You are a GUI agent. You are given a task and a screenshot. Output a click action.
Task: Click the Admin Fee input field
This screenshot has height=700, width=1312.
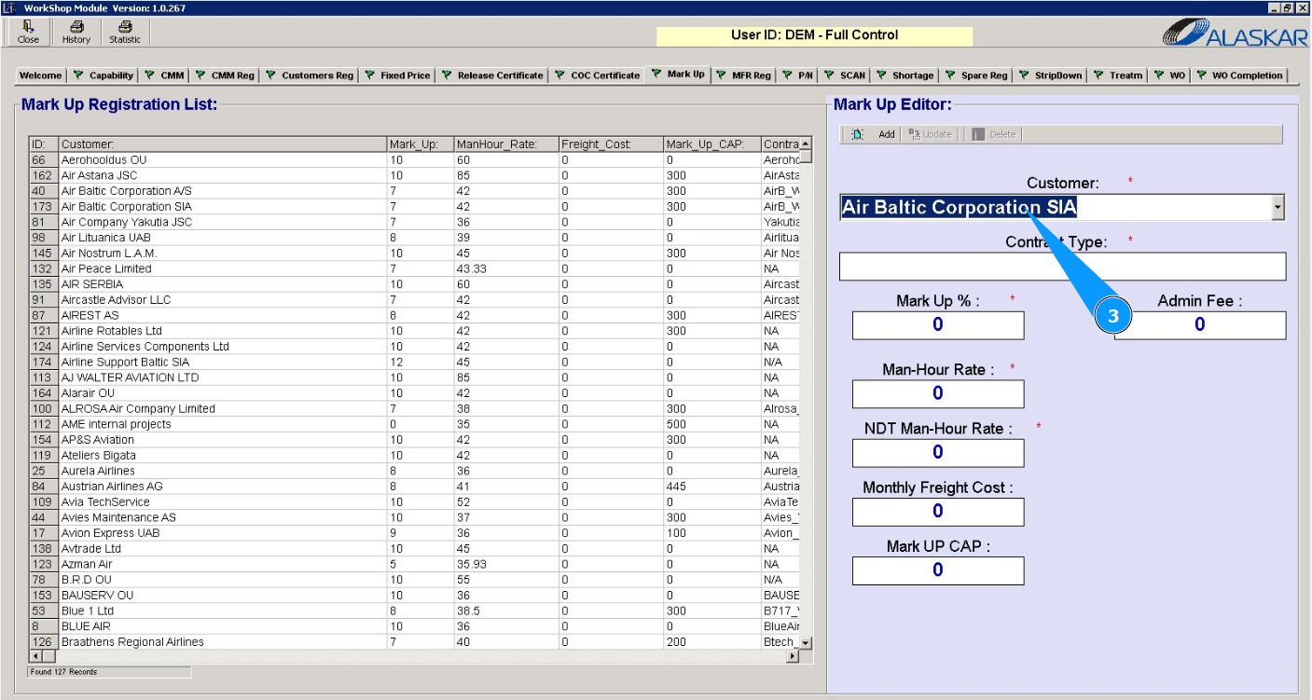pyautogui.click(x=1199, y=325)
